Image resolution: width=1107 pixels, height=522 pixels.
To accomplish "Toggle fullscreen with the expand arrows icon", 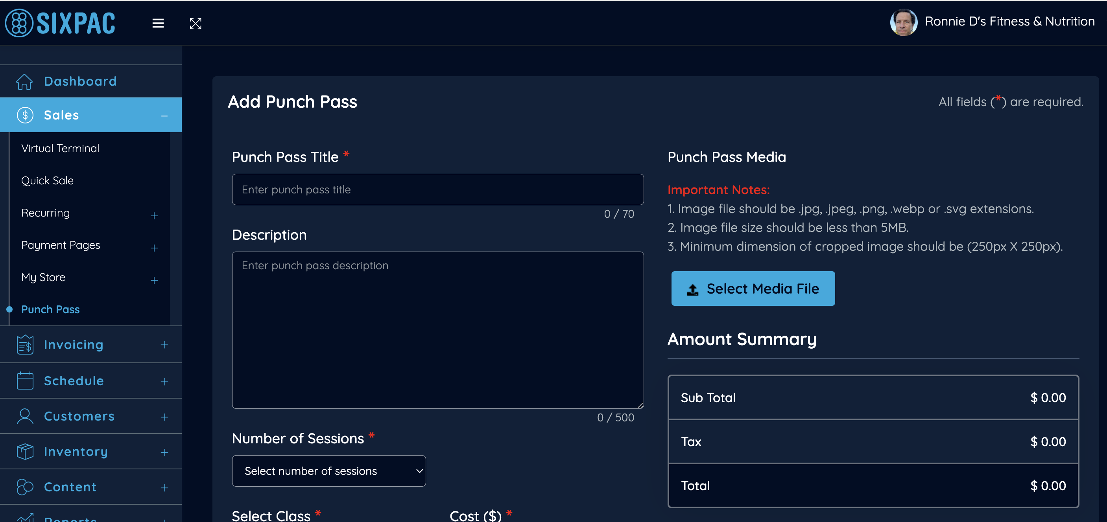I will click(x=196, y=23).
